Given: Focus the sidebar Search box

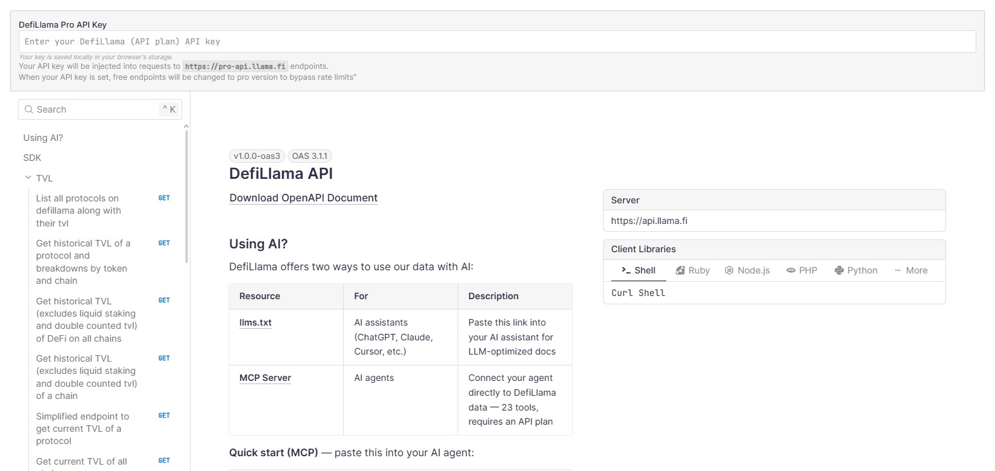Looking at the screenshot, I should click(x=100, y=109).
